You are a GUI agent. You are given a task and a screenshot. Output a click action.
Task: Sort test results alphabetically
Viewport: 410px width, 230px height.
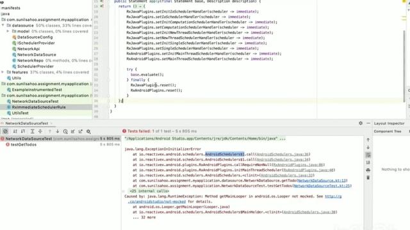pos(15,132)
